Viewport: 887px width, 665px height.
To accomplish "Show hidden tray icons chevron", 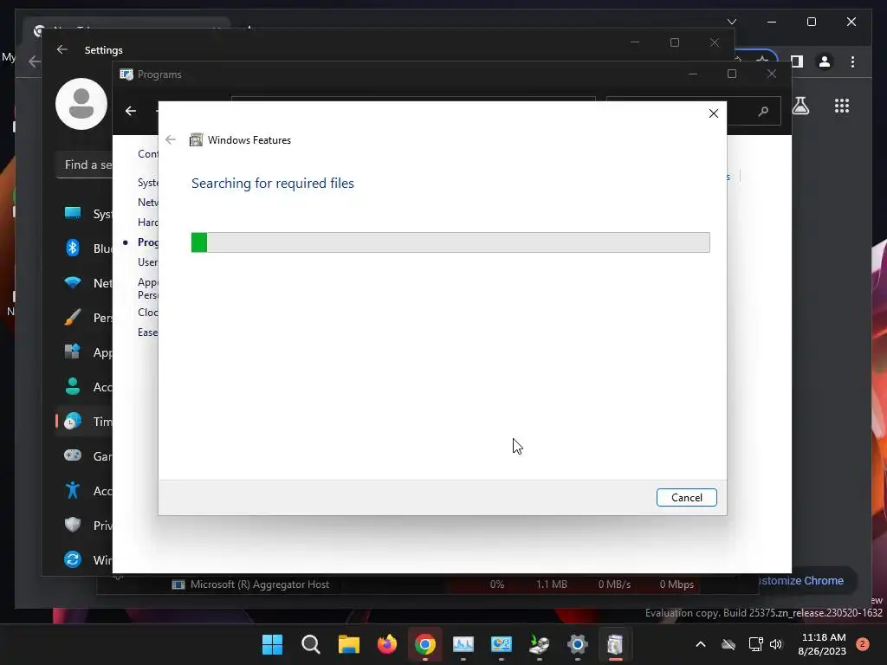I will pos(700,644).
